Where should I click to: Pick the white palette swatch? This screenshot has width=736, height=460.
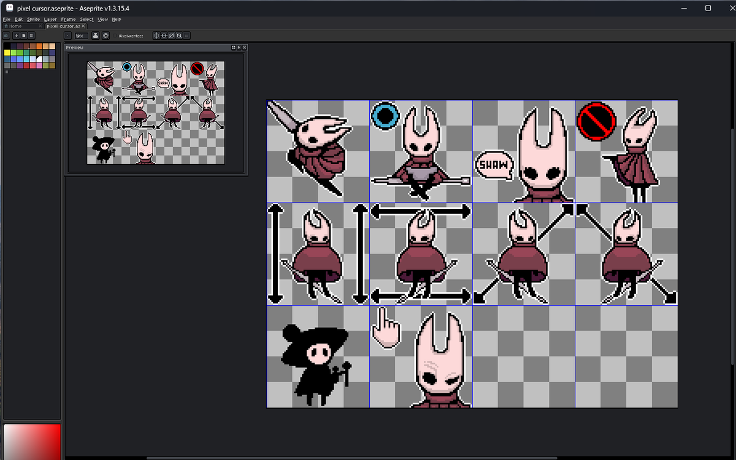[x=39, y=59]
